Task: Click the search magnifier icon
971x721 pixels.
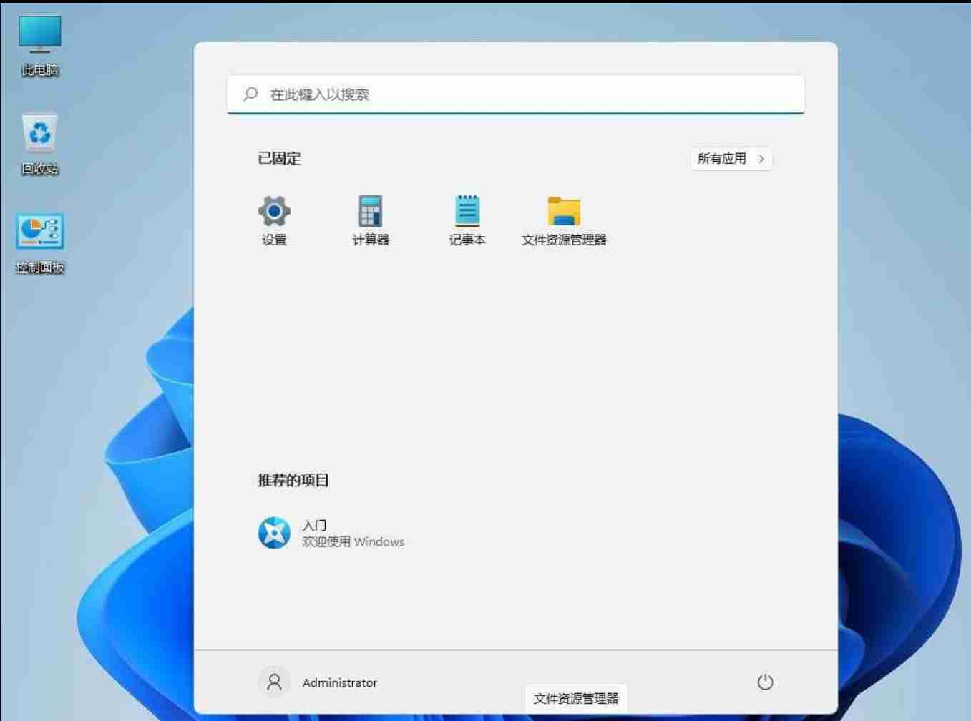Action: (250, 94)
